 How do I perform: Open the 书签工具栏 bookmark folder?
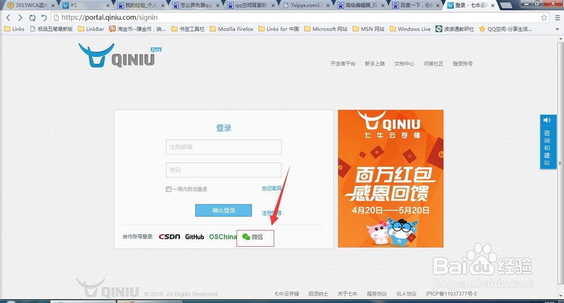[x=188, y=29]
